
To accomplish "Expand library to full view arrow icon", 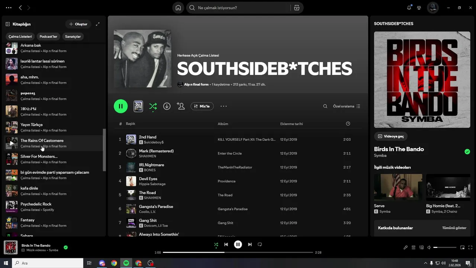I will click(98, 24).
